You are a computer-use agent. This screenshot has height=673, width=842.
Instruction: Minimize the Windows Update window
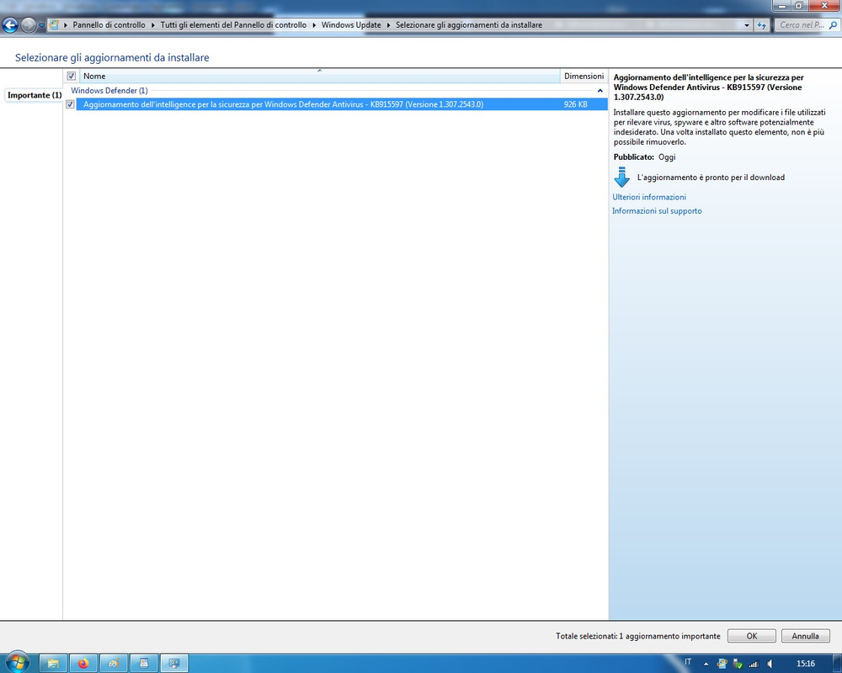click(x=782, y=5)
